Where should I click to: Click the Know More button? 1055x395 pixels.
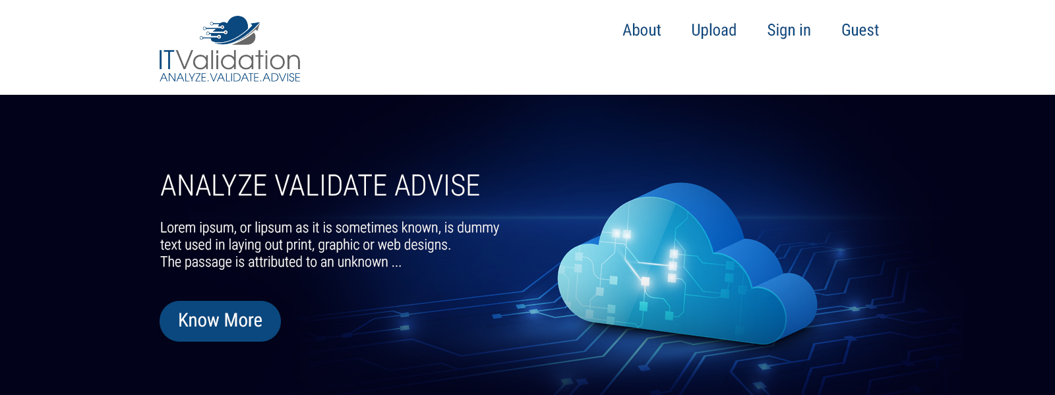point(220,321)
